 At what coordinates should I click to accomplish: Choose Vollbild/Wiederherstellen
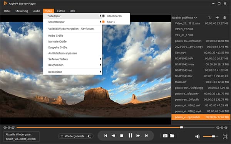[72, 29]
